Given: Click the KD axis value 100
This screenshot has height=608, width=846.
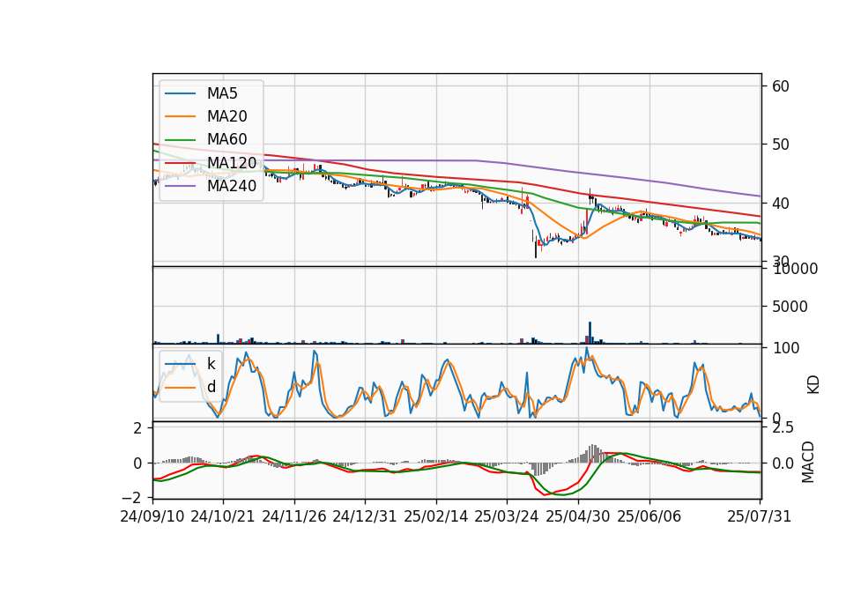Looking at the screenshot, I should click(x=785, y=348).
